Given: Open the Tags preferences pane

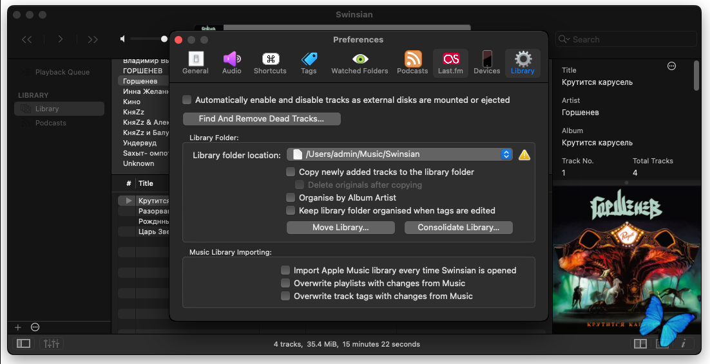Looking at the screenshot, I should coord(309,62).
